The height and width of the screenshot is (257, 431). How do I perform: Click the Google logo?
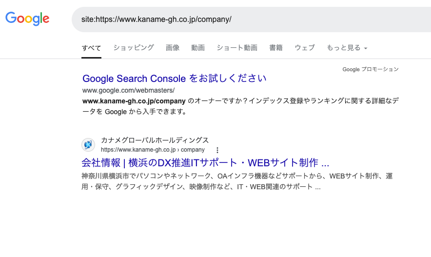point(27,19)
